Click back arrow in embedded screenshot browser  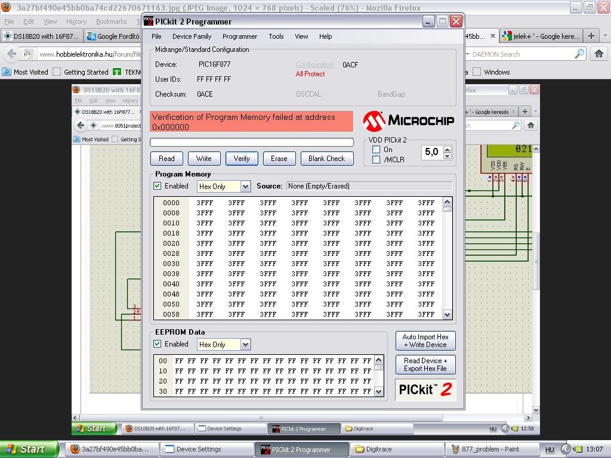click(x=81, y=125)
